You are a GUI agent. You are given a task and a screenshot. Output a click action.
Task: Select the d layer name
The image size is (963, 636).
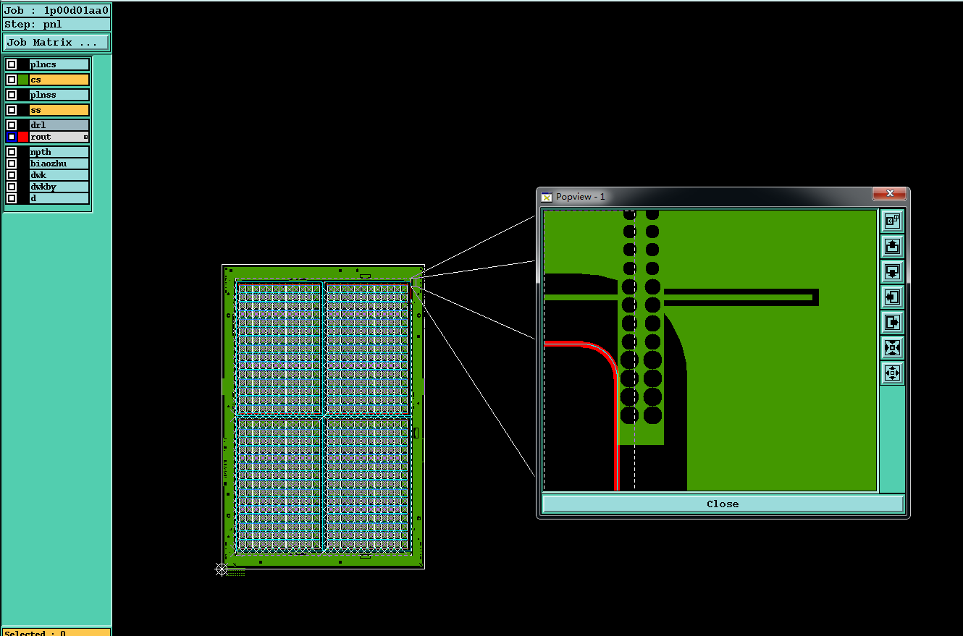tap(59, 198)
